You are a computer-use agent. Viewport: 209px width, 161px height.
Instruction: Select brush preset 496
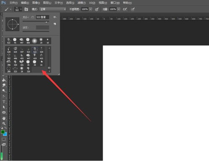[15, 57]
